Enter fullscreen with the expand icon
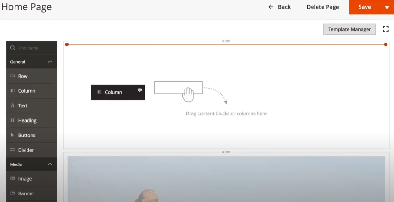The height and width of the screenshot is (202, 394). tap(386, 29)
